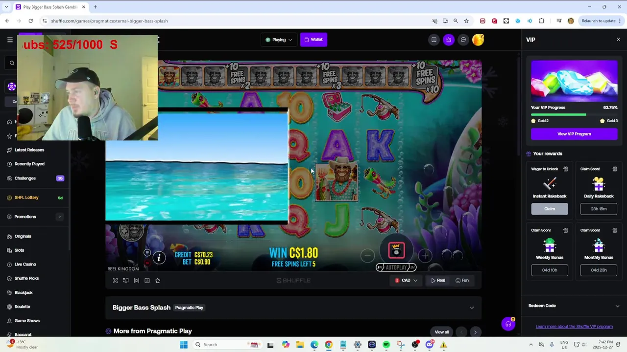This screenshot has height=352, width=627.
Task: Open the browser tab search dropdown
Action: tap(6, 7)
